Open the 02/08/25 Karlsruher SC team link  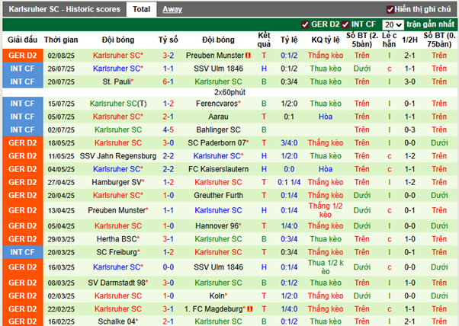(118, 56)
